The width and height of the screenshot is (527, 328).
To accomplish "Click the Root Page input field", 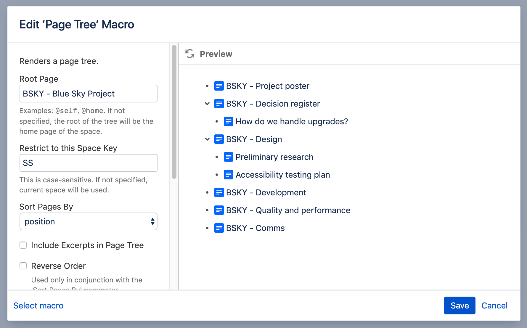I will coord(88,94).
